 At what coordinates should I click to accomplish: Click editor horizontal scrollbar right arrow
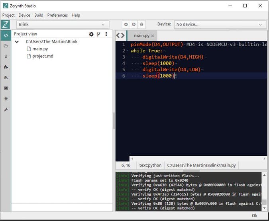coord(264,158)
